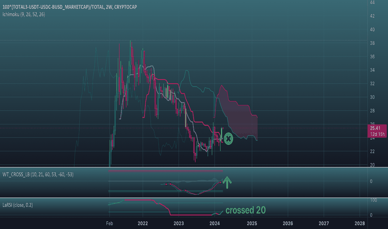Click the 0 level on the LaRSI scale

click(x=371, y=215)
